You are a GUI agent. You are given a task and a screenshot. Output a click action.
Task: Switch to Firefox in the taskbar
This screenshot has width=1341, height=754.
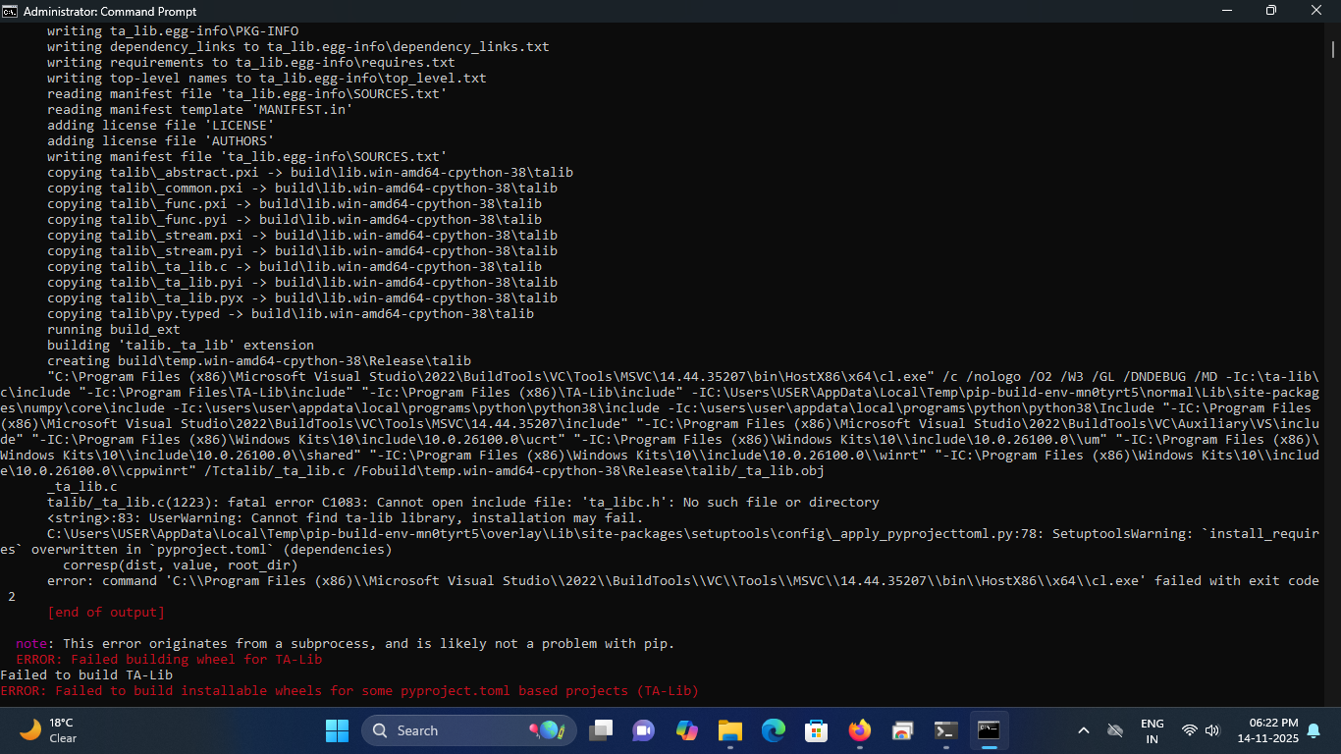(860, 730)
